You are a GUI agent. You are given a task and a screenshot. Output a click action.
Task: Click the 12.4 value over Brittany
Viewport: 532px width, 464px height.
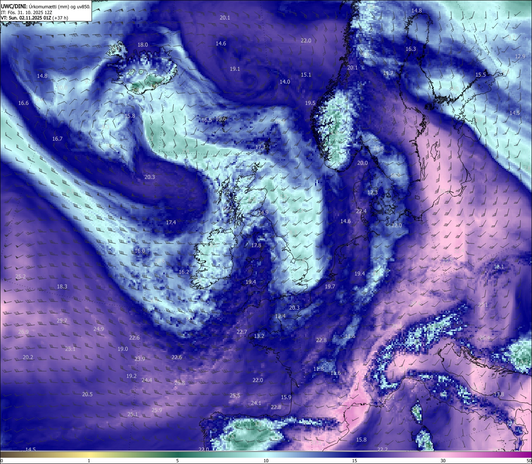tap(281, 316)
